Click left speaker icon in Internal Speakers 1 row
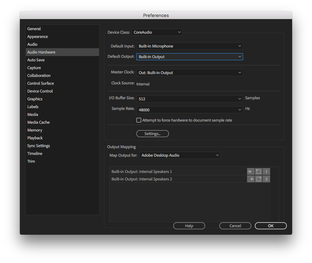Screen dimensions: 312x263 click(x=251, y=172)
